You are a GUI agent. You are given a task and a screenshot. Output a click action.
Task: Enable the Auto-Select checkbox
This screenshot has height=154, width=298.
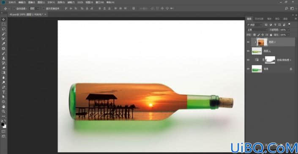(14, 8)
